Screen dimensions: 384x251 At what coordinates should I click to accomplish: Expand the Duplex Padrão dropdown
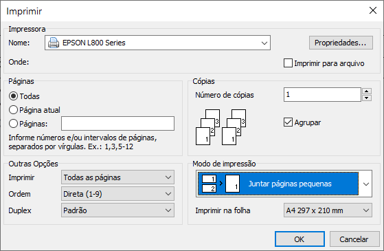[x=117, y=210]
